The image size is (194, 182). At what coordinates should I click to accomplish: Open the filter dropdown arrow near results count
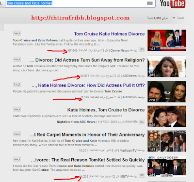[174, 18]
